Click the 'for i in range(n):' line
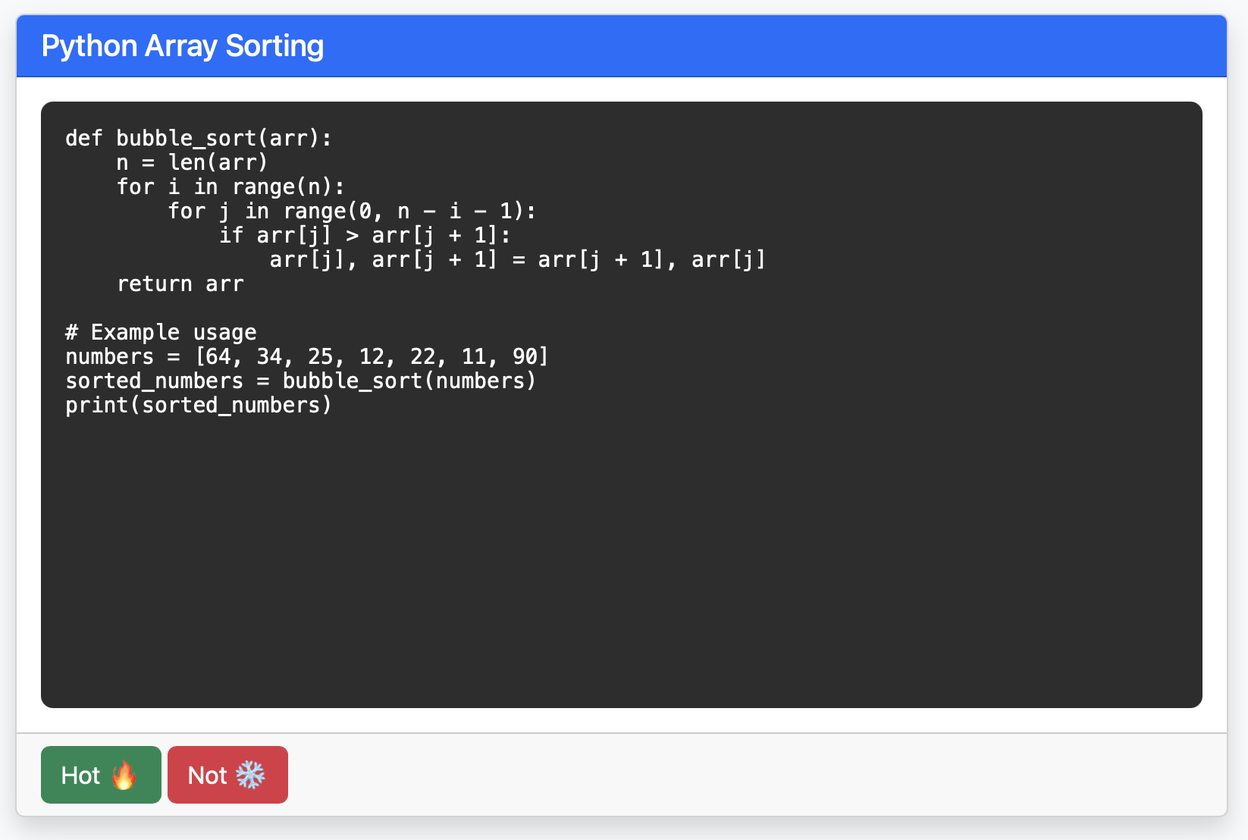Image resolution: width=1248 pixels, height=840 pixels. (x=230, y=186)
